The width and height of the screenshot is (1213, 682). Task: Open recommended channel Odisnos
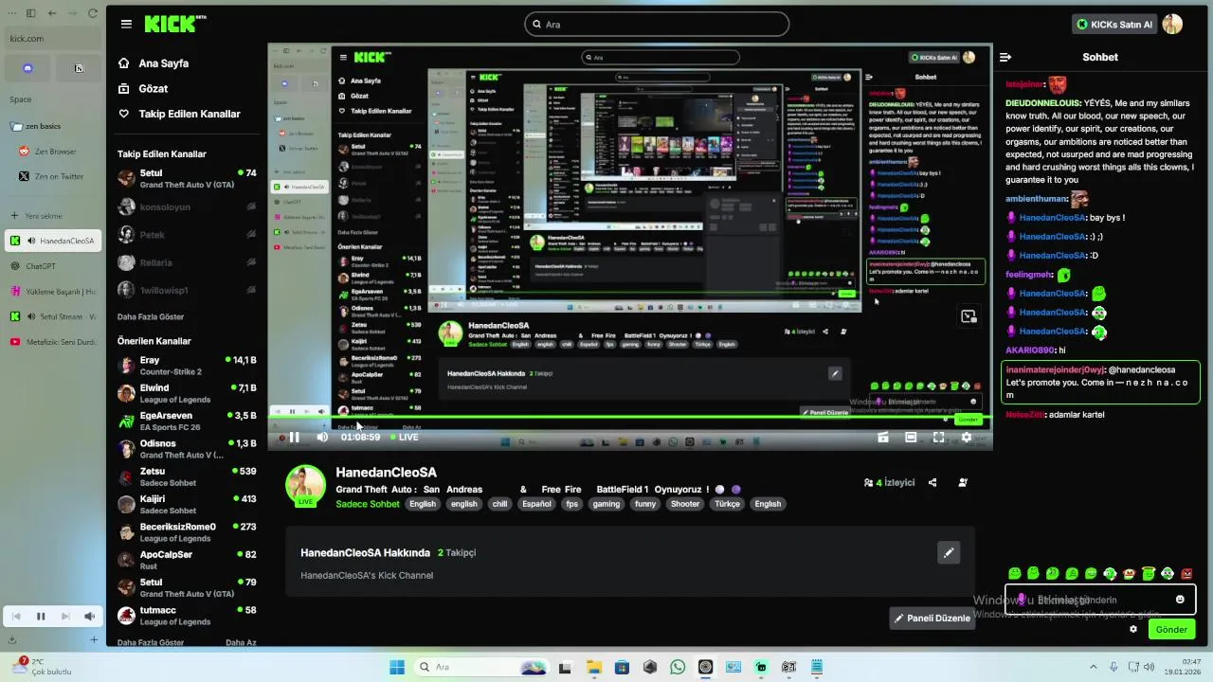187,449
